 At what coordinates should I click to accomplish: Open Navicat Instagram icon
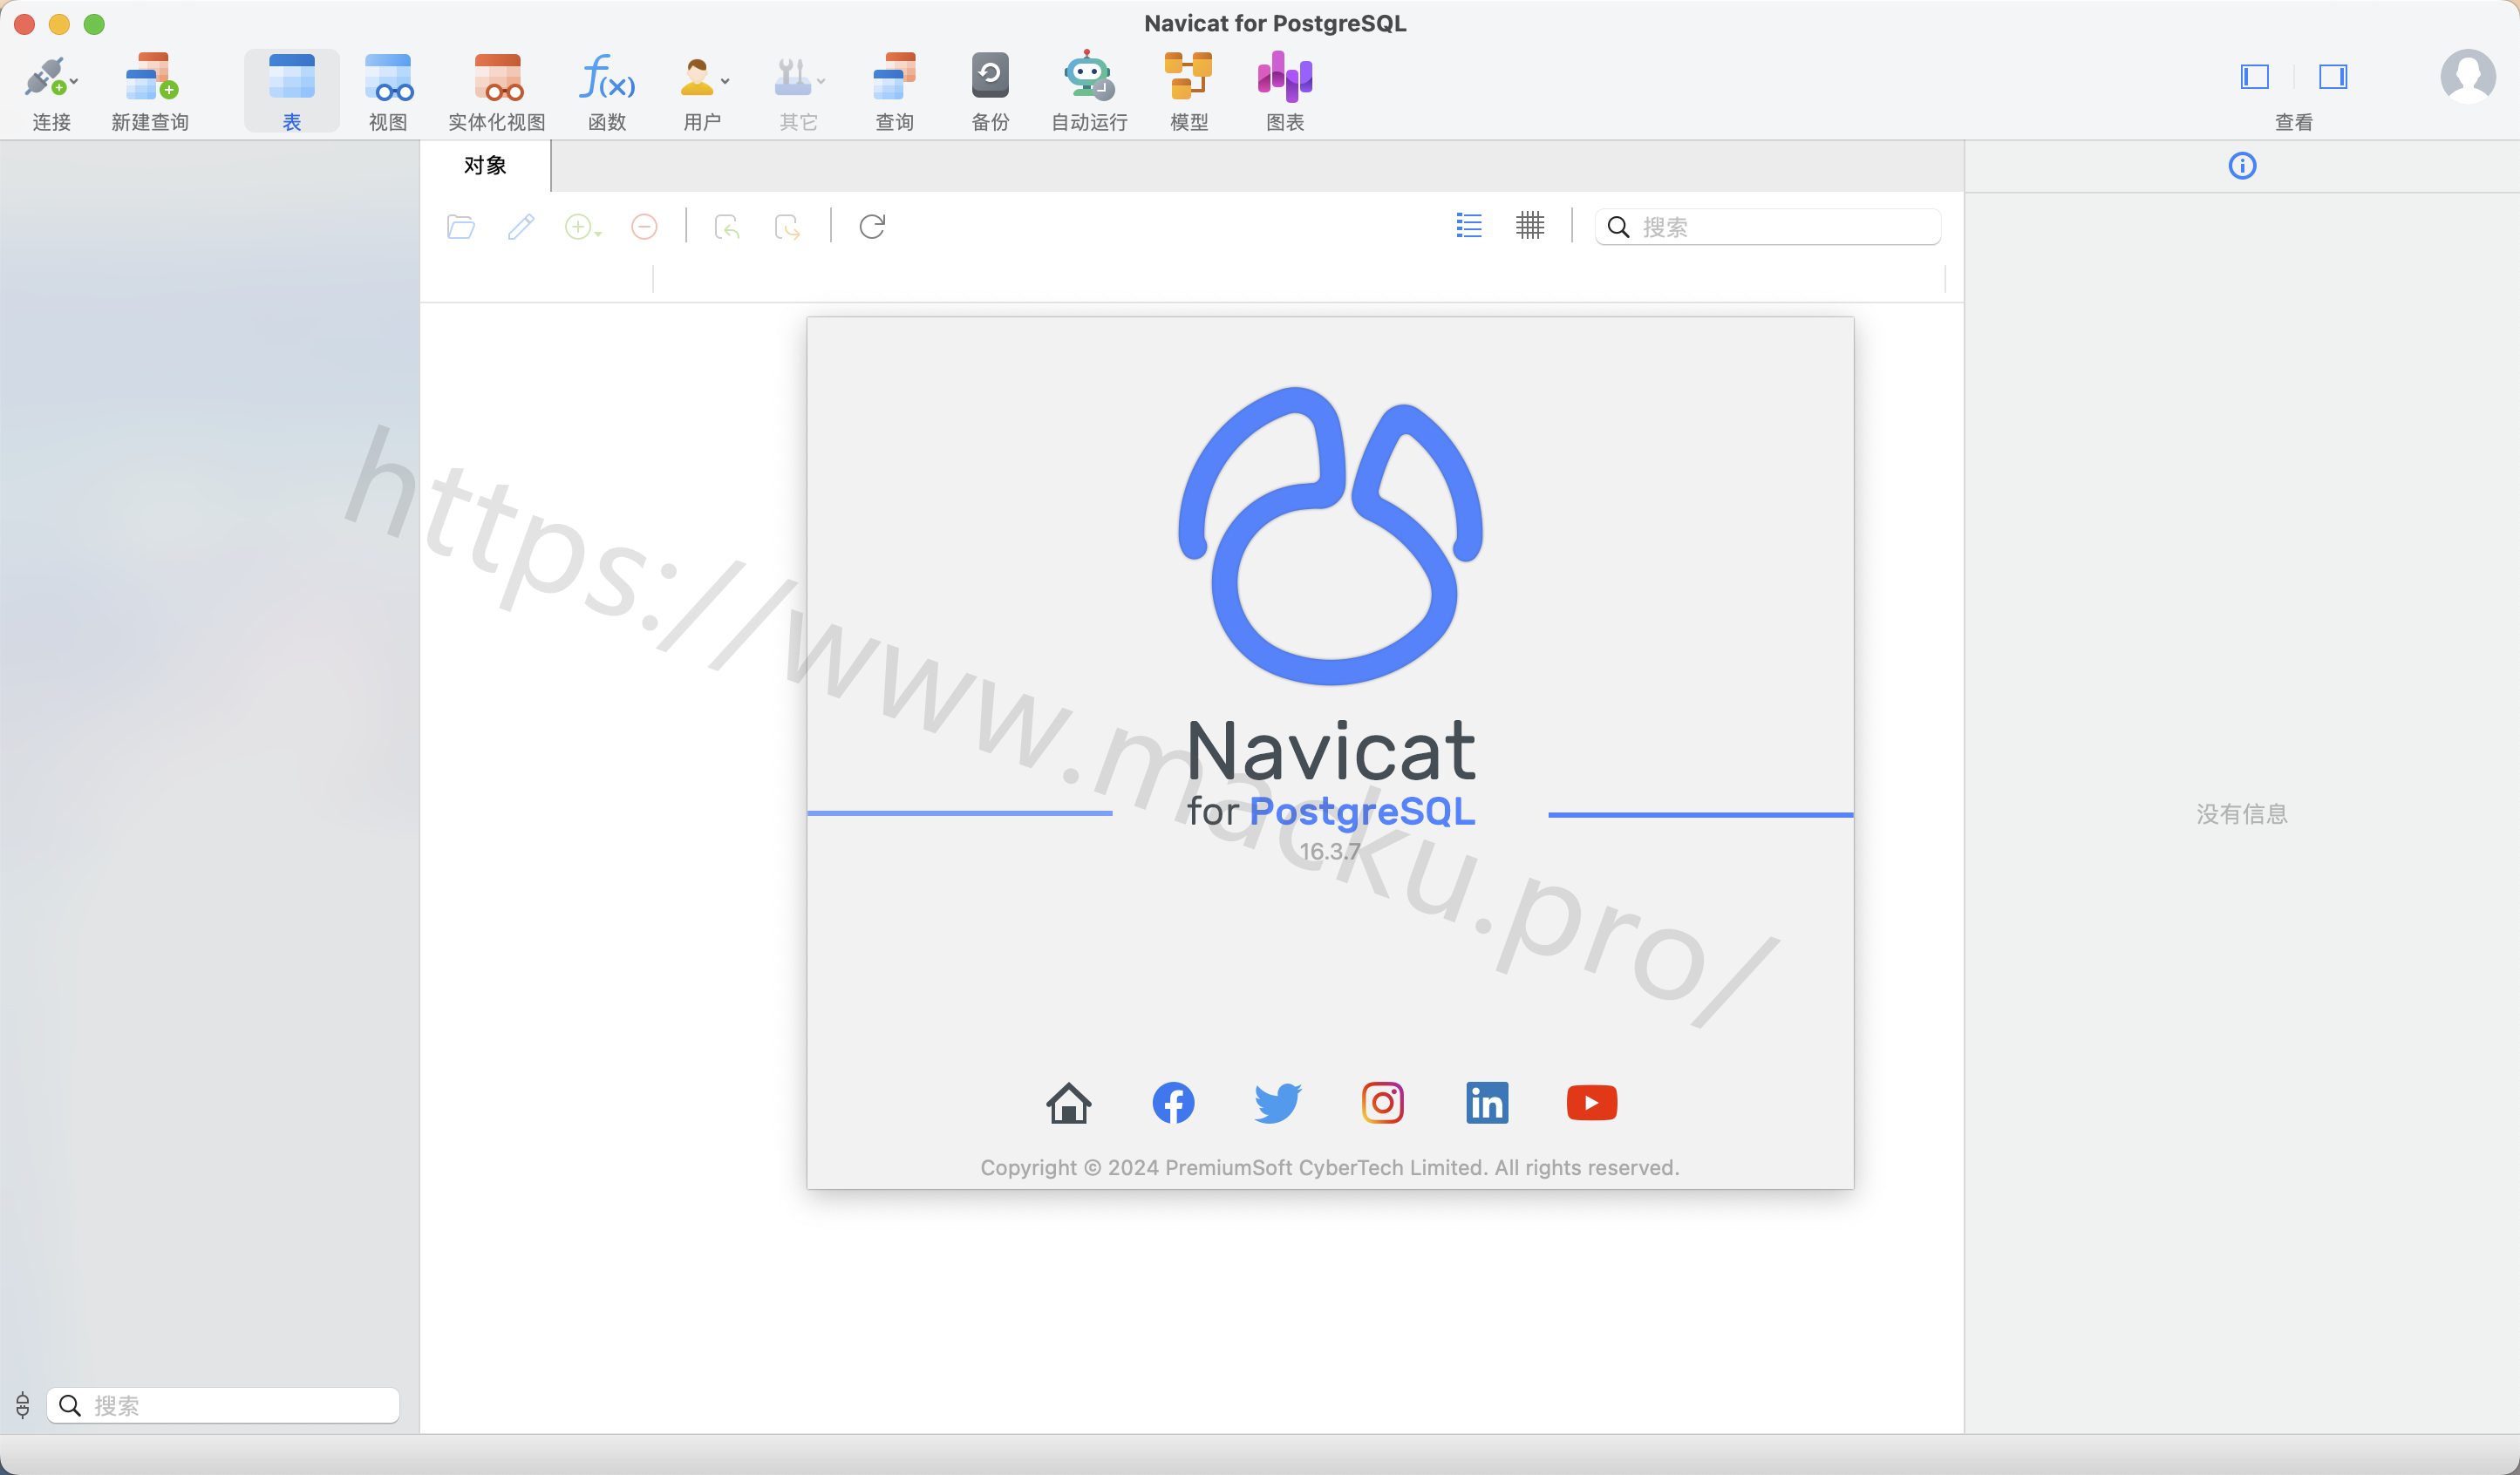pyautogui.click(x=1383, y=1103)
